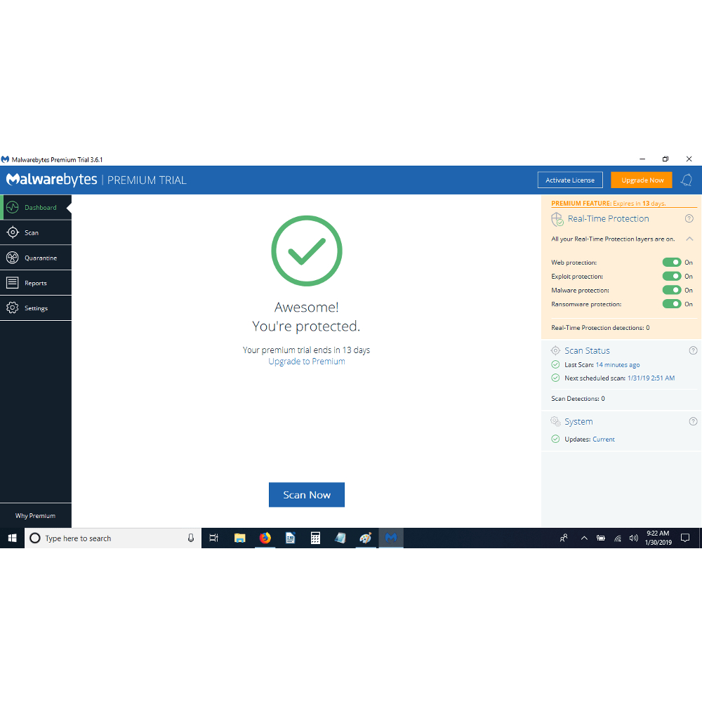Open help for Real-Time Protection

[689, 219]
